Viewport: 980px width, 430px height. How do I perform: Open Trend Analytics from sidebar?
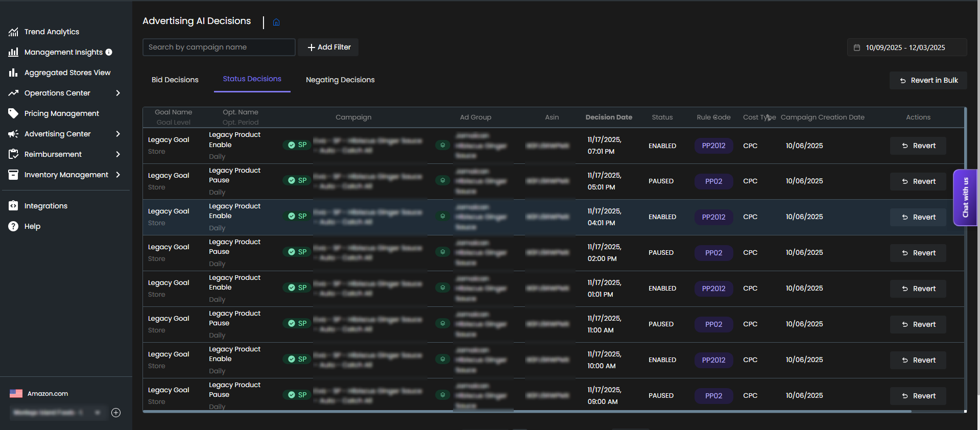(x=52, y=32)
